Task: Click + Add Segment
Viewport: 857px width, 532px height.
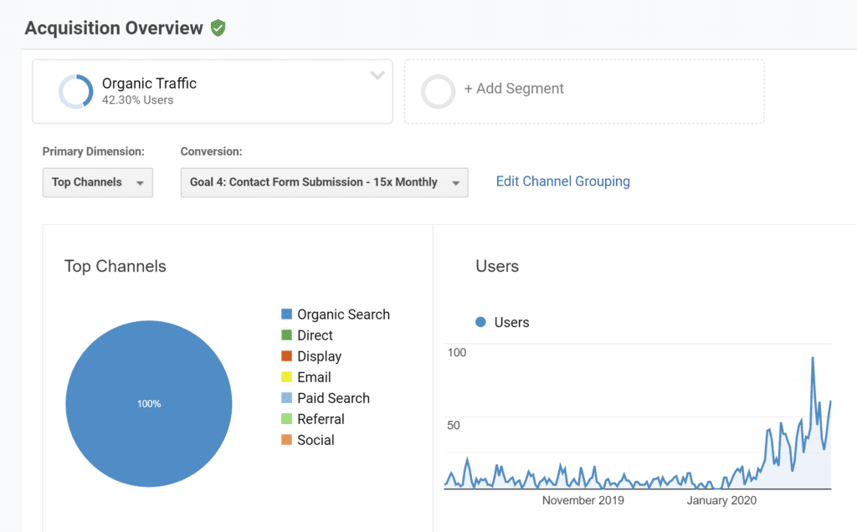Action: click(514, 89)
